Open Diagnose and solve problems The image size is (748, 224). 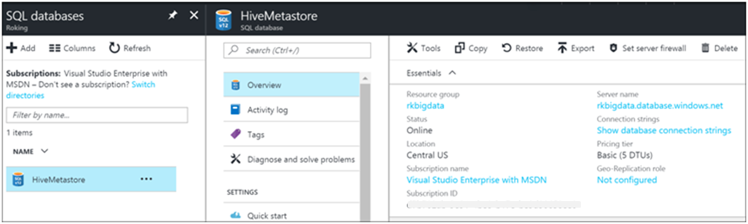[x=291, y=159]
